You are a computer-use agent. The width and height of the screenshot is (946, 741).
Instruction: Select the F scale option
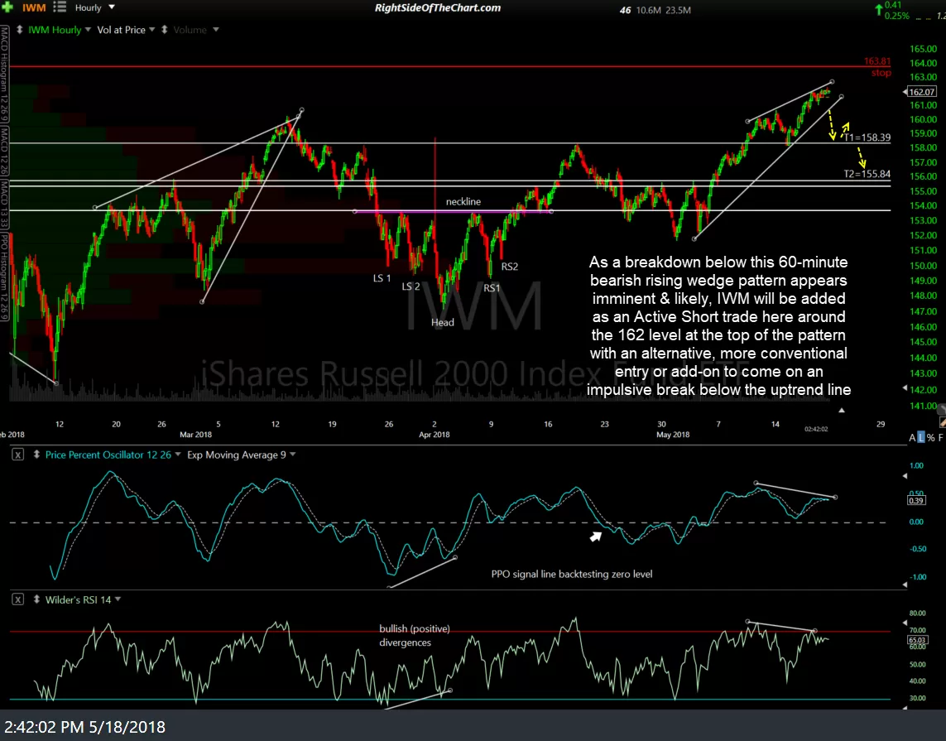[x=940, y=437]
